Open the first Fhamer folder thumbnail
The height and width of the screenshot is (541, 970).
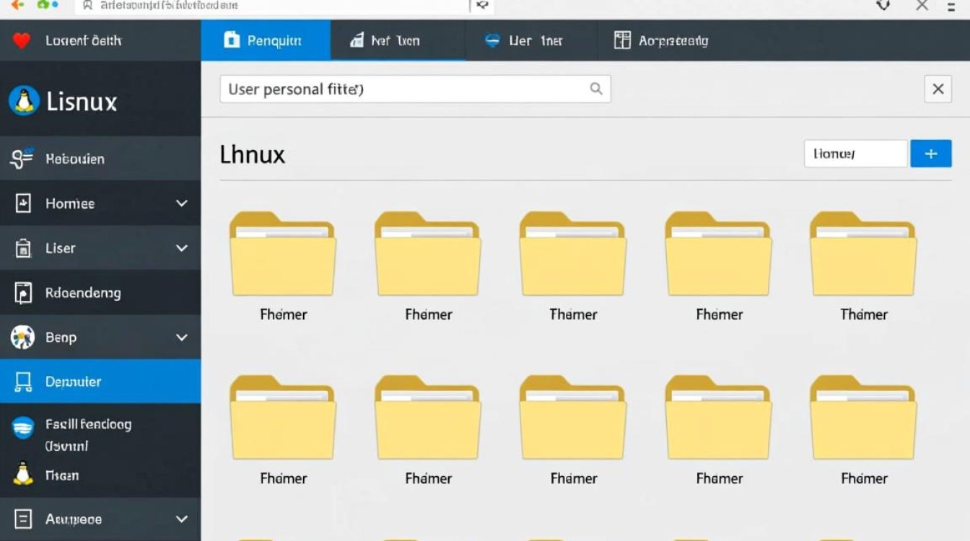[x=283, y=254]
